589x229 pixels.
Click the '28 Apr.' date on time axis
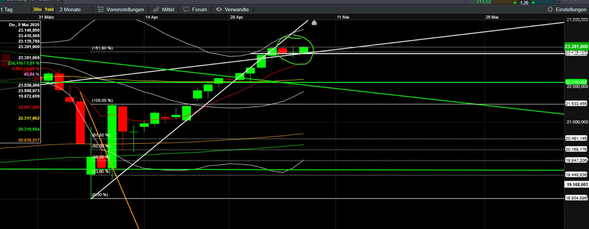click(x=237, y=17)
